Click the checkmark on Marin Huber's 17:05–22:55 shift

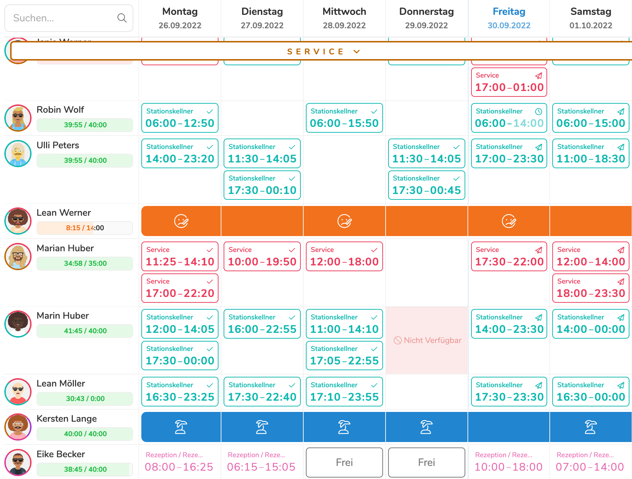click(374, 349)
